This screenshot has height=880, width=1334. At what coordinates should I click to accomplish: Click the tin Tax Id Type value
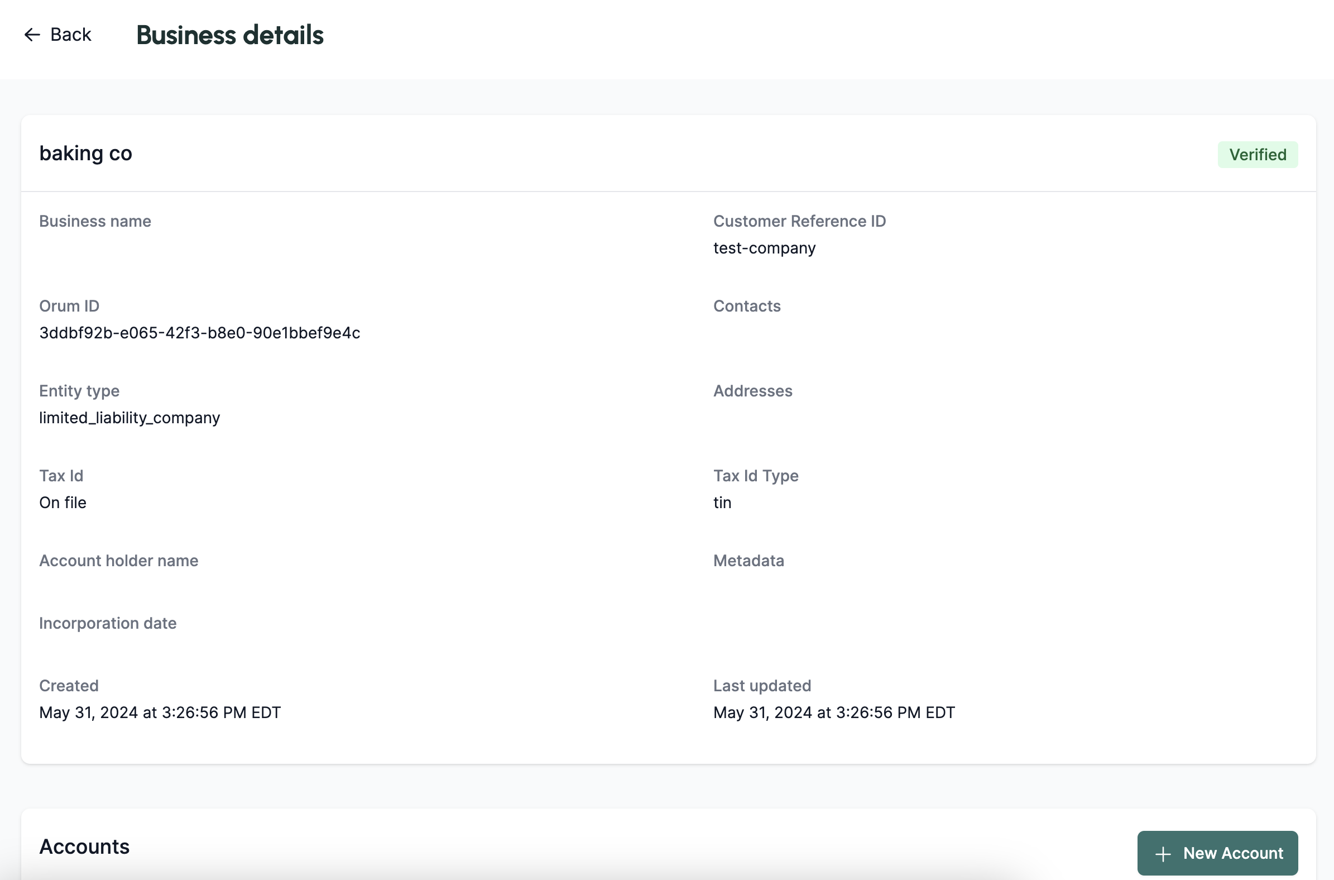tap(722, 503)
